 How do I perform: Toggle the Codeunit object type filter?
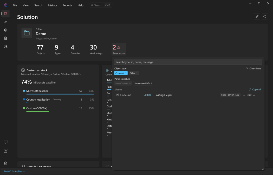click(121, 73)
